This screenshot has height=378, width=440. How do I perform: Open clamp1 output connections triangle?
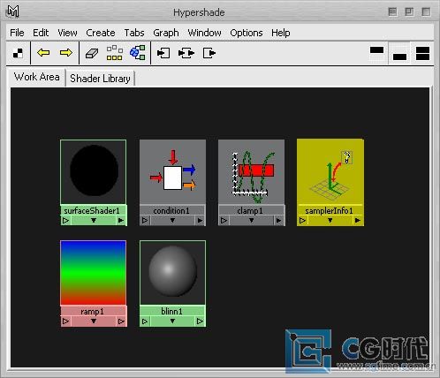[x=278, y=220]
